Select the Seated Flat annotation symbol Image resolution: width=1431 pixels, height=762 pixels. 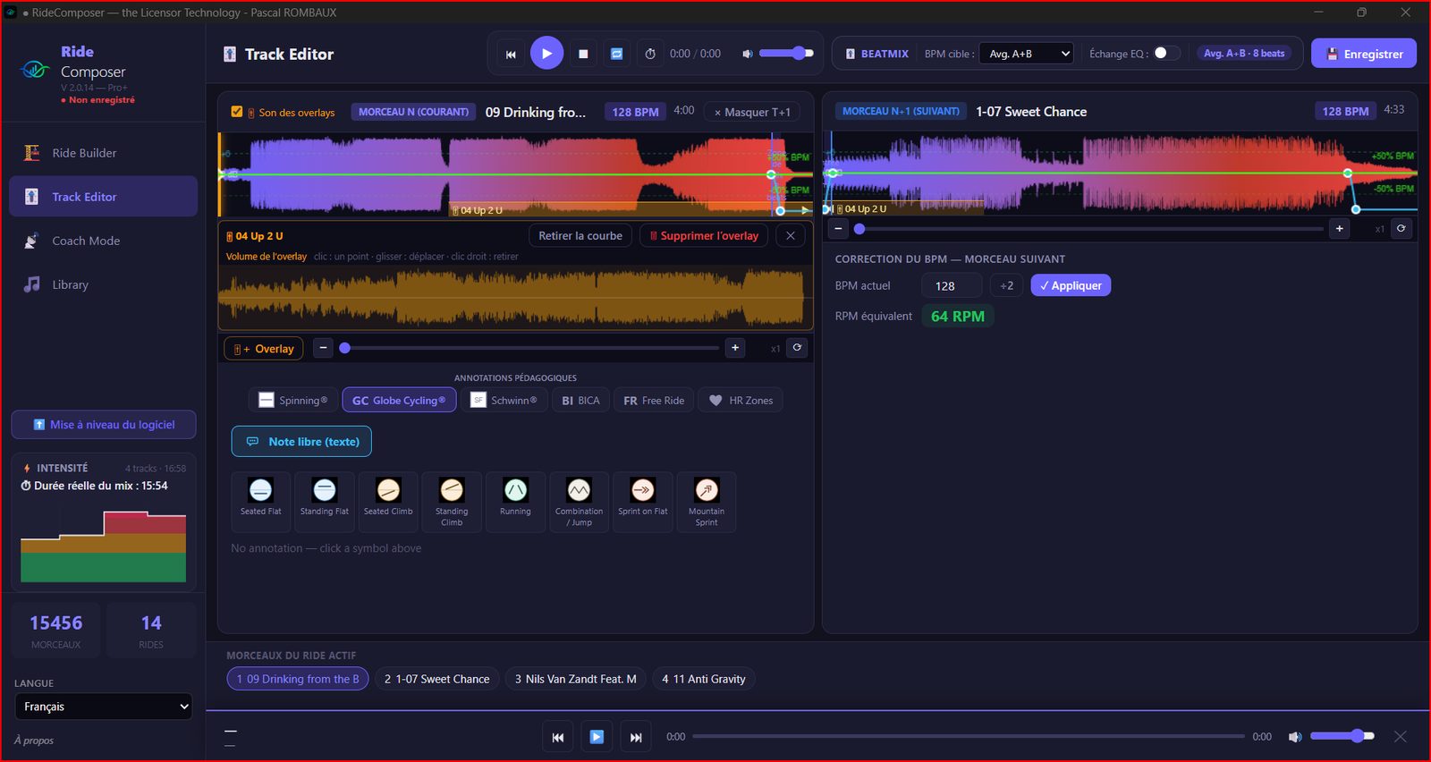(x=260, y=502)
